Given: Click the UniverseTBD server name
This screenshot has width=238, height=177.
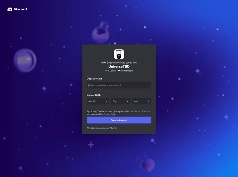Looking at the screenshot, I should point(119,66).
